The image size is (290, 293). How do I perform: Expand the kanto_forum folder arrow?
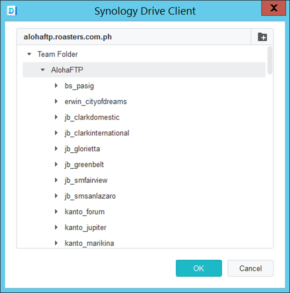[x=56, y=211]
